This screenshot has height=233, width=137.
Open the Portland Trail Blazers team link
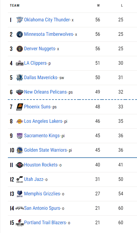45,222
